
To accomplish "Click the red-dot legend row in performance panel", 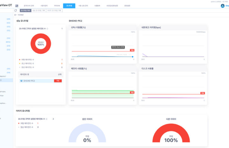I will click(41, 60).
